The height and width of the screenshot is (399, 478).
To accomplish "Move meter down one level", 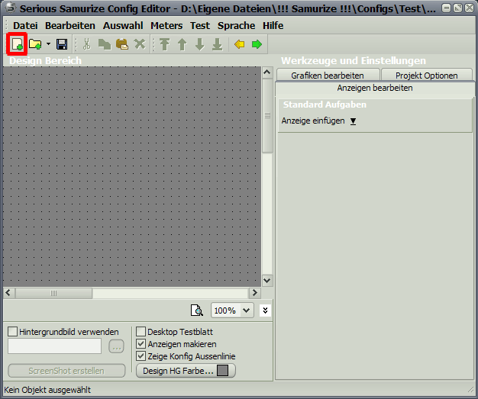I will tap(200, 44).
